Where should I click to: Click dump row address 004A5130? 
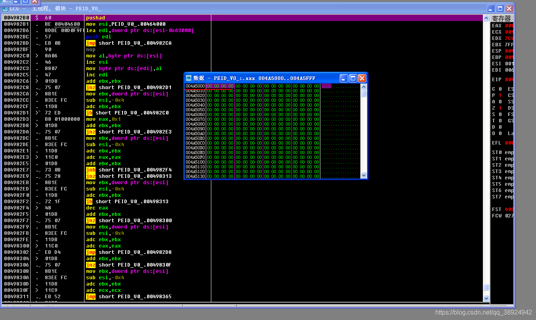[195, 176]
